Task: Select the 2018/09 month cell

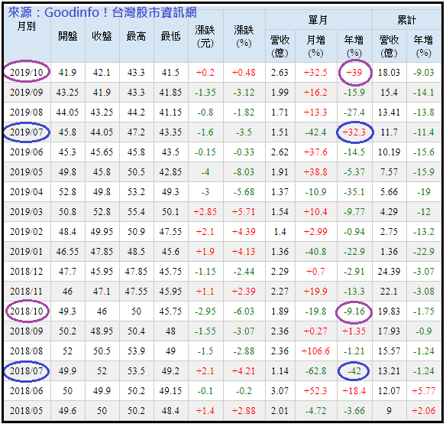Action: (x=27, y=331)
